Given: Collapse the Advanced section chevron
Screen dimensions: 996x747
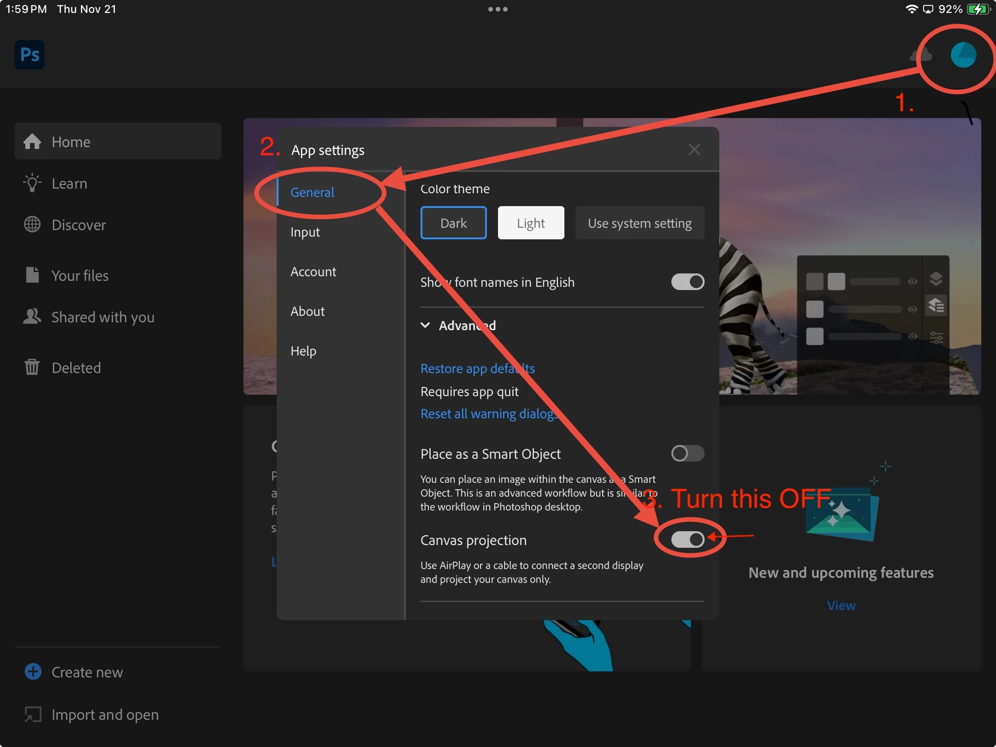Looking at the screenshot, I should 425,325.
